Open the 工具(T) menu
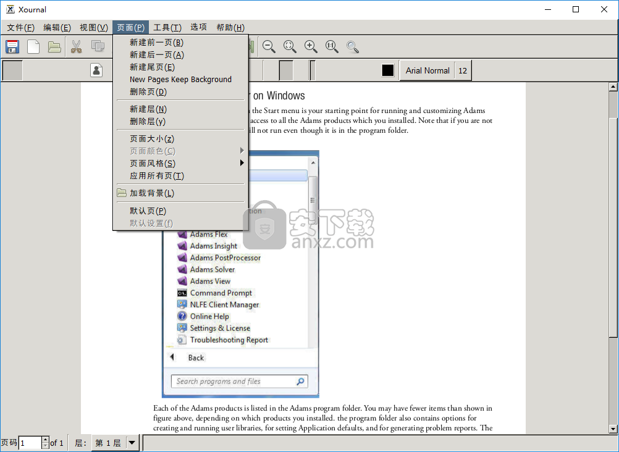Screen dimensions: 619x452 click(x=167, y=27)
